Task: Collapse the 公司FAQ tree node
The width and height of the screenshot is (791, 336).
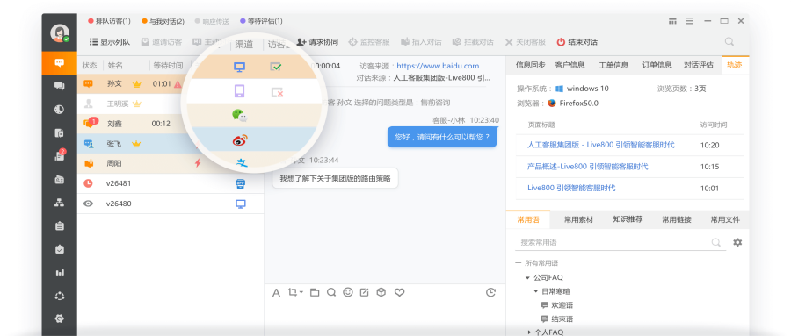Action: (527, 277)
